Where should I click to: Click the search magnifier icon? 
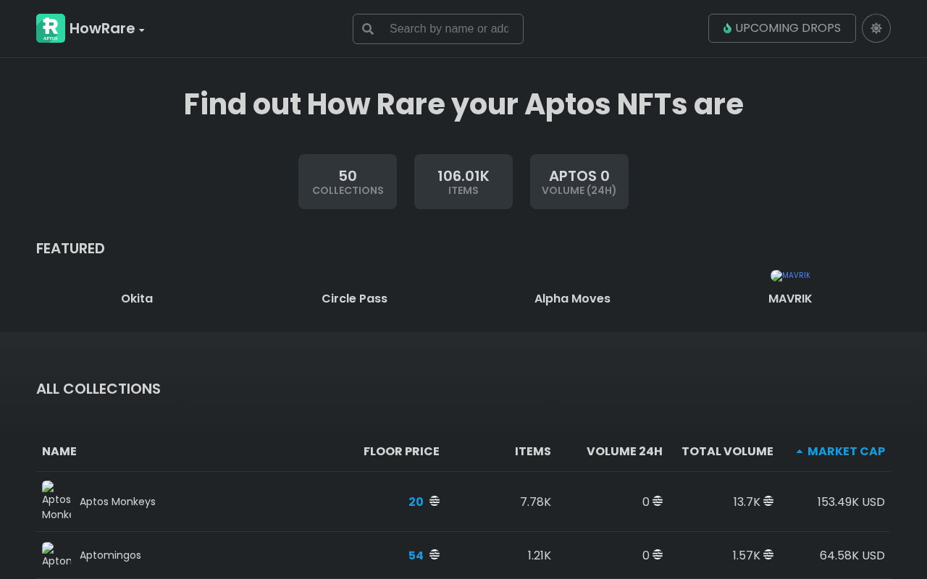coord(368,29)
